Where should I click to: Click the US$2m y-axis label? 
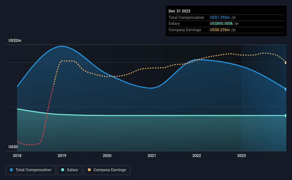tap(15, 40)
